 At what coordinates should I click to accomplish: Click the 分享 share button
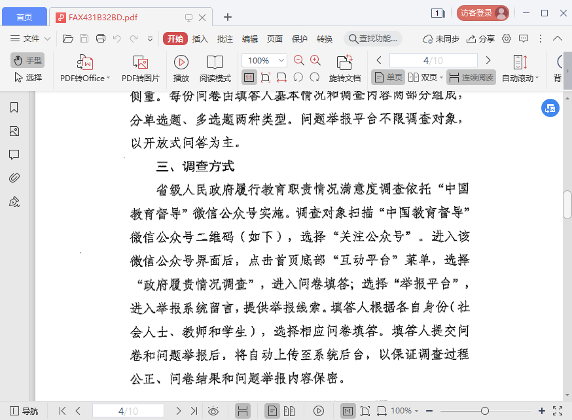click(x=481, y=39)
